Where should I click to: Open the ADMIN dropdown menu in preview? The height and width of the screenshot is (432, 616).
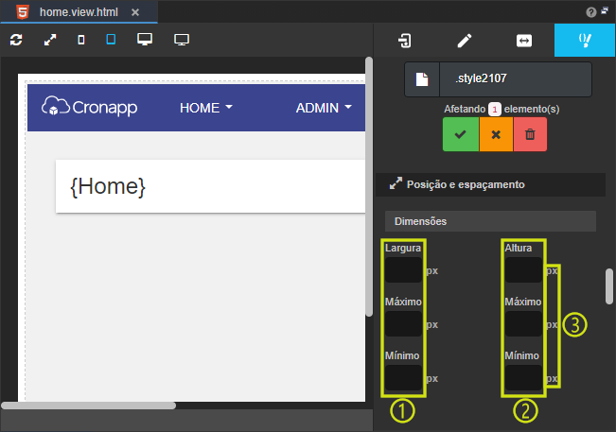click(x=324, y=108)
